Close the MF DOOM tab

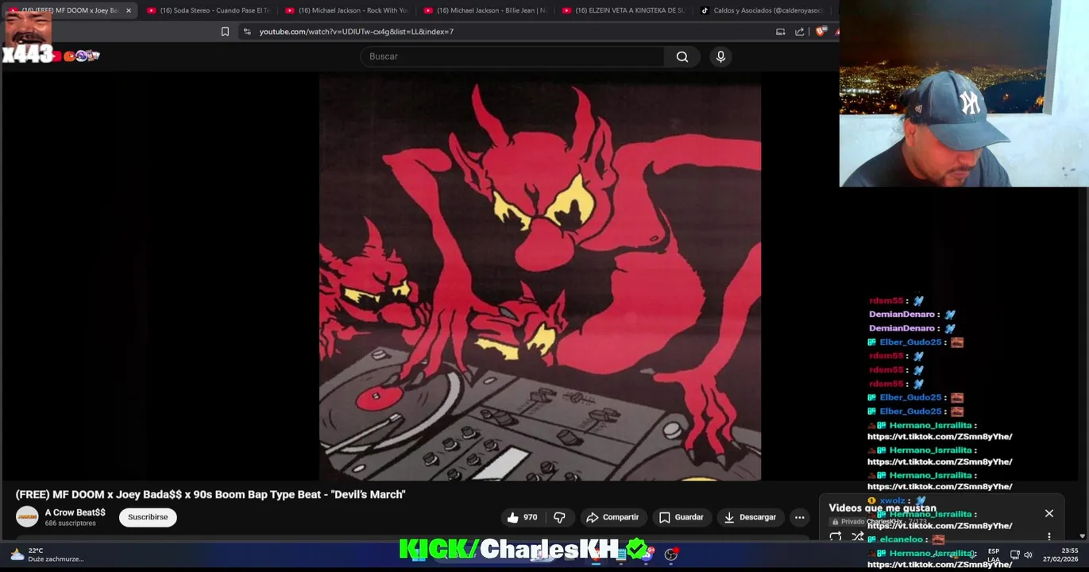(x=128, y=10)
